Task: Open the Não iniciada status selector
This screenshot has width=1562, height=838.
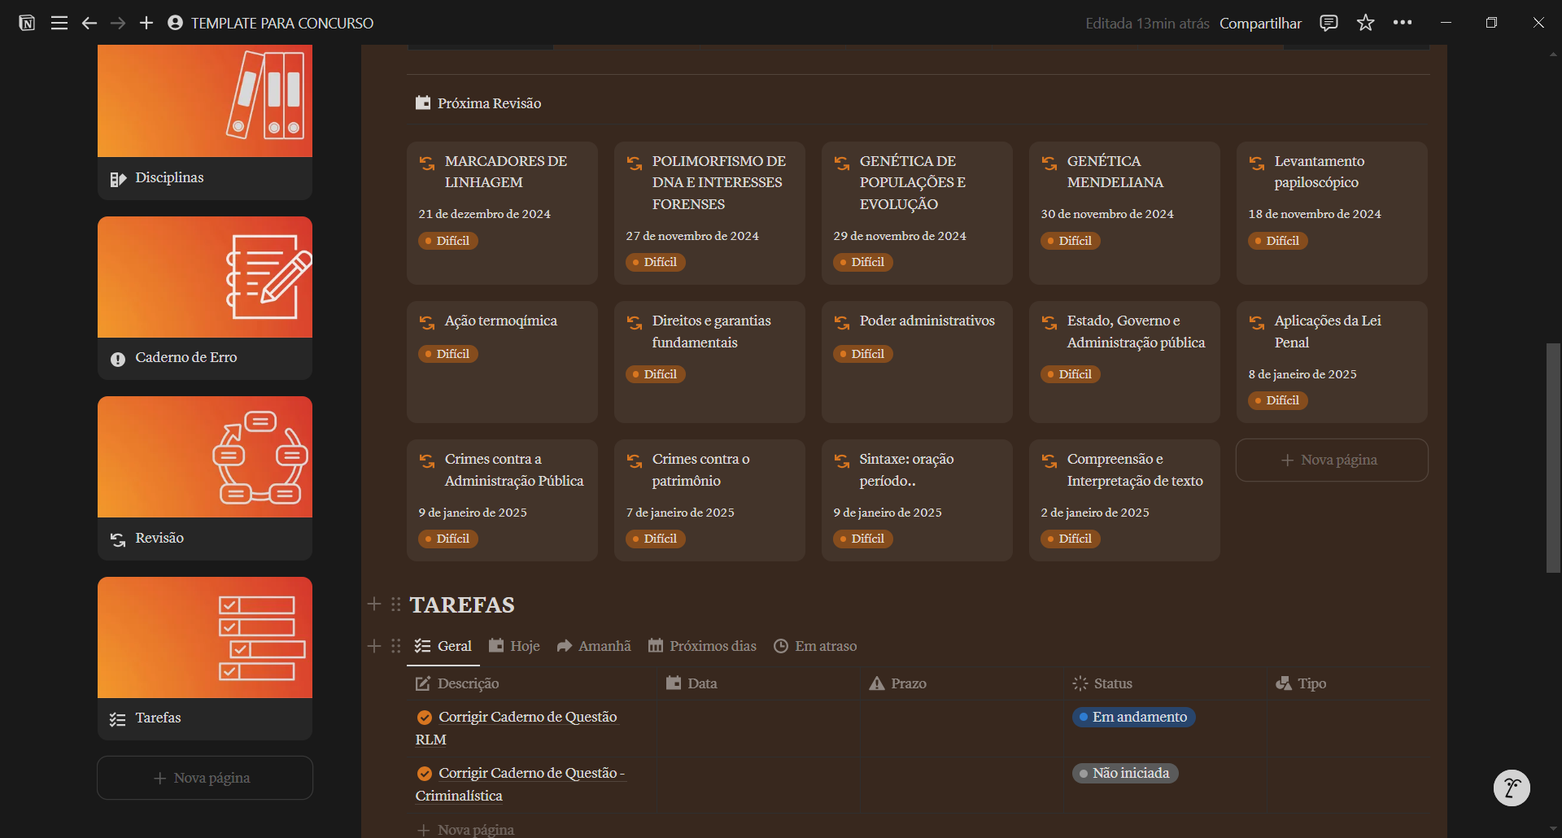Action: pyautogui.click(x=1124, y=773)
